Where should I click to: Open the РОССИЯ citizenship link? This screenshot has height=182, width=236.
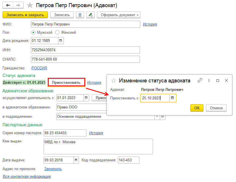[39, 68]
